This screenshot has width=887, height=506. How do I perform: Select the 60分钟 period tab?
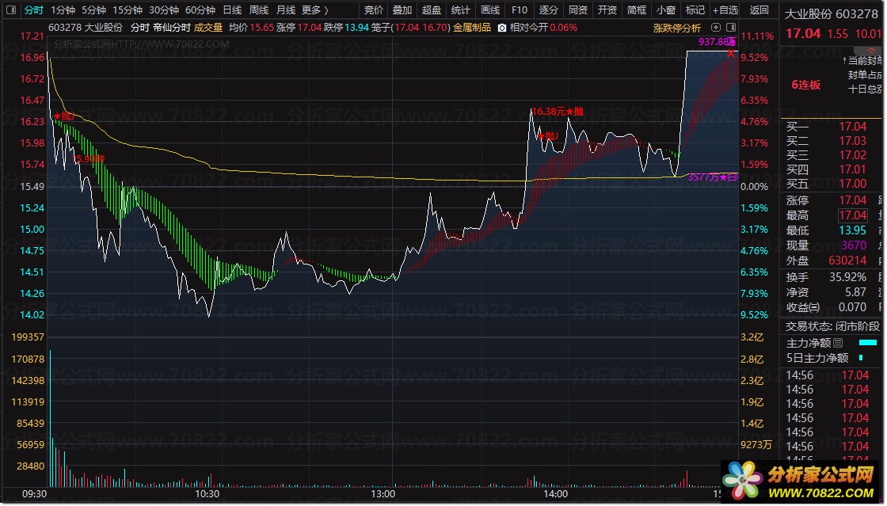(200, 10)
